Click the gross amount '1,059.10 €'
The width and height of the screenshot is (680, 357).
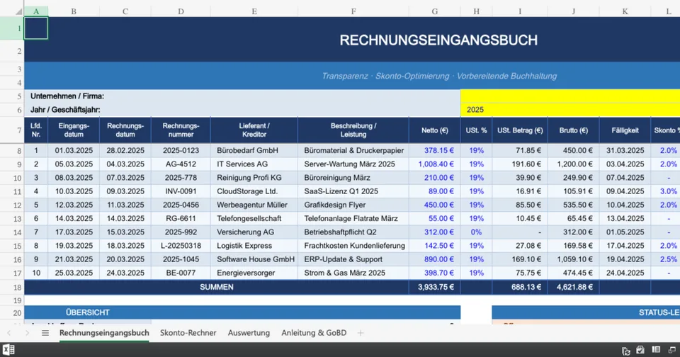pos(573,259)
